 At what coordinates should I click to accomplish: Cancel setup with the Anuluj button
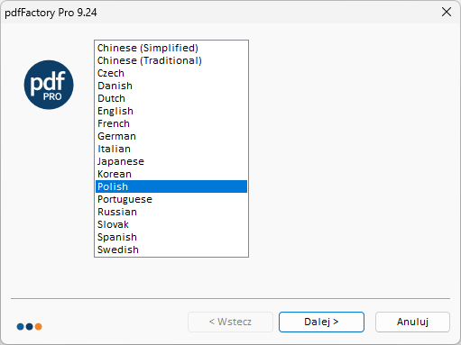(x=412, y=322)
